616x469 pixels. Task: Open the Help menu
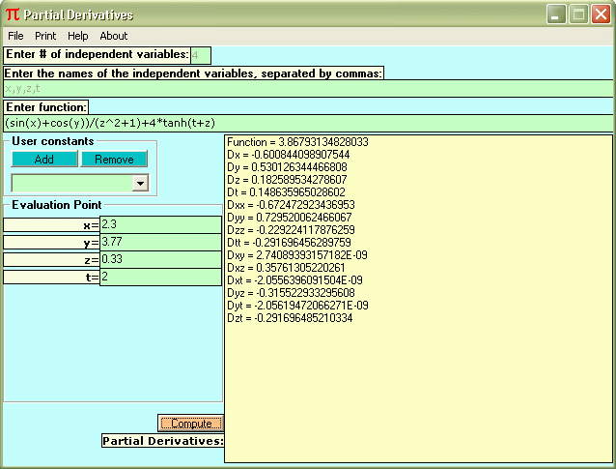point(78,36)
